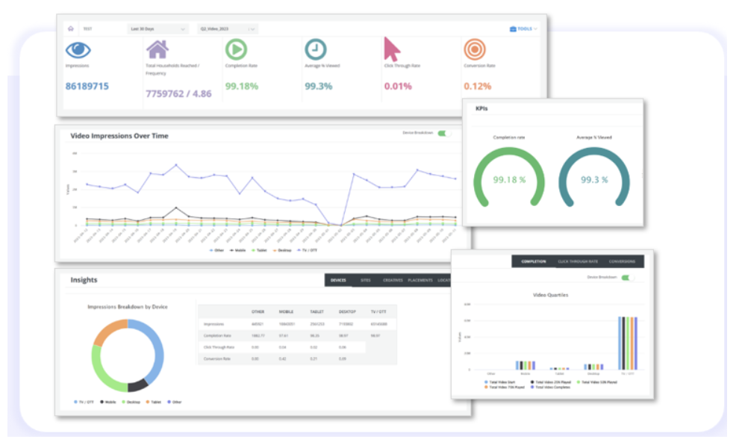
Task: Click the orange target Conversion Rate icon
Action: pos(473,50)
